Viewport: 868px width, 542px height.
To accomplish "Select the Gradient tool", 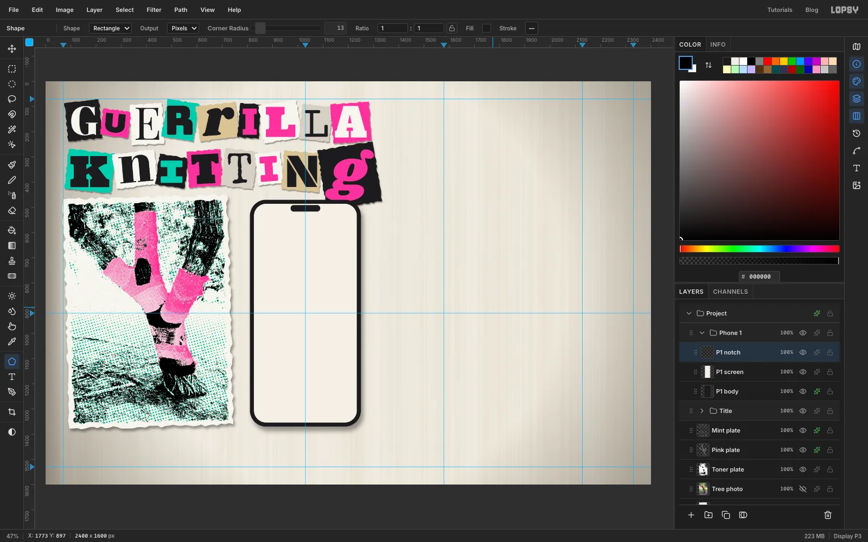I will pos(12,246).
